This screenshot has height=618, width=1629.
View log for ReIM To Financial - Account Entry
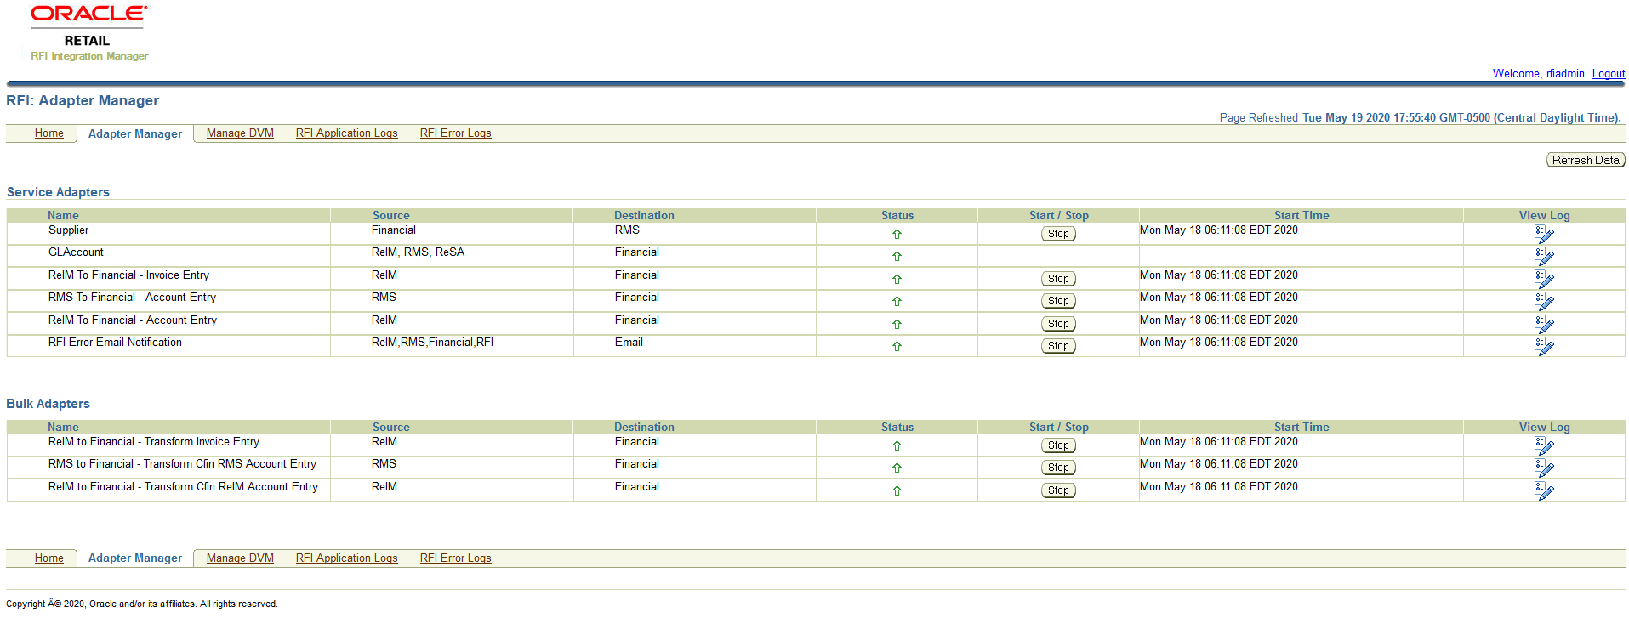tap(1544, 324)
